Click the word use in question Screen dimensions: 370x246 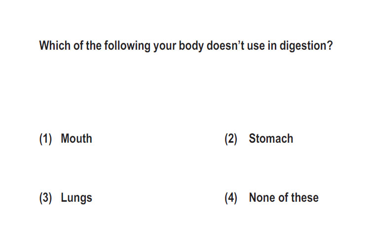pos(256,47)
